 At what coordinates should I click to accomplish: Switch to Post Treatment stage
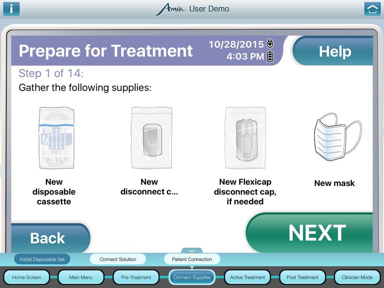coord(302,277)
